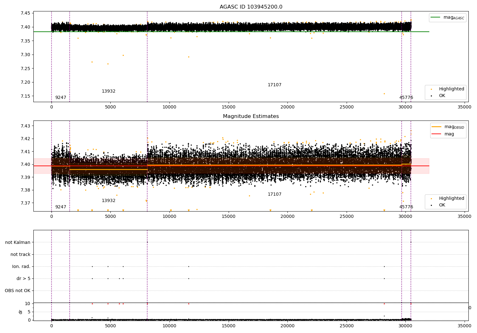Click the 'not Kalman' row label
This screenshot has width=477, height=333.
click(18, 243)
